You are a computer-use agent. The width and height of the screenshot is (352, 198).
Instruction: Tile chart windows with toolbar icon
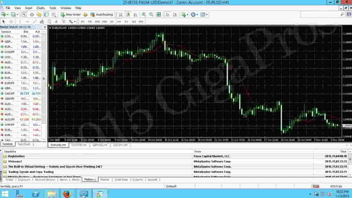[159, 15]
